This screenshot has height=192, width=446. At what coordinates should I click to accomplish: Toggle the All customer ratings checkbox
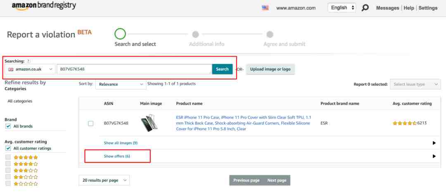click(8, 148)
